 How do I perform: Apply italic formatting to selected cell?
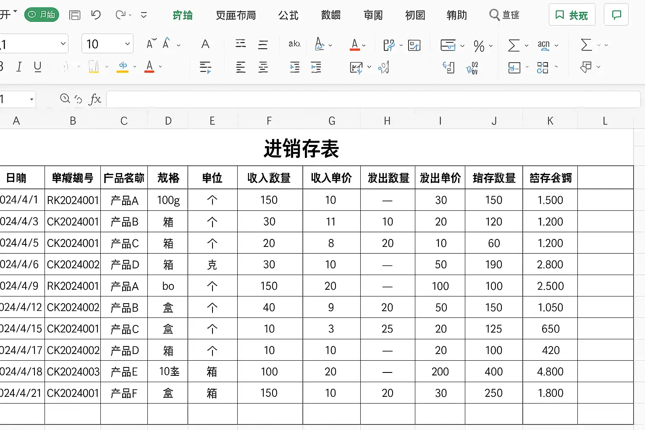(x=18, y=67)
